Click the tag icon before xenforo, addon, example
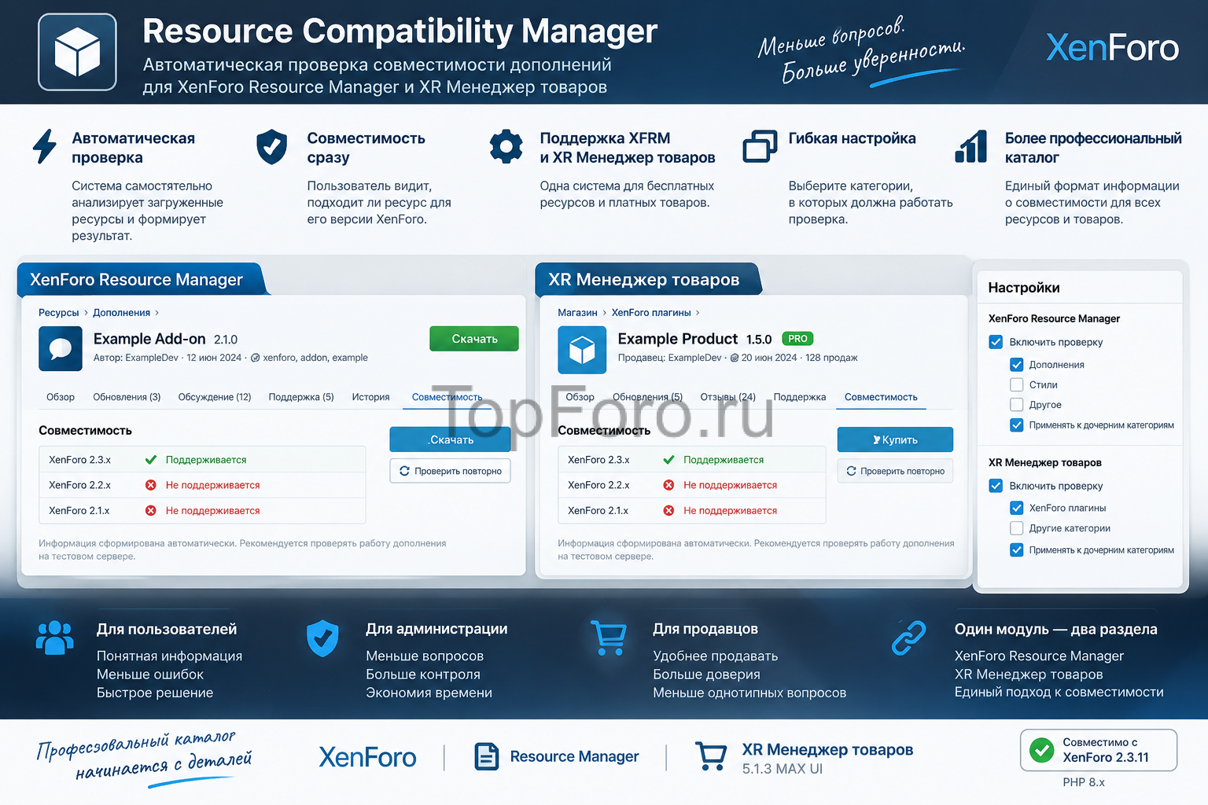 255,358
